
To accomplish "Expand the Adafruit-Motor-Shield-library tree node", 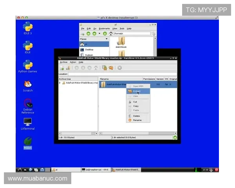I will (x=60, y=83).
